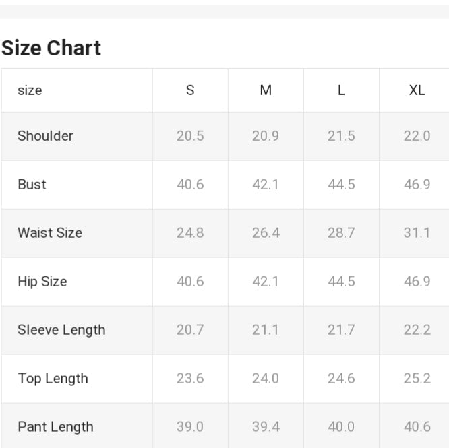Click the Size Chart heading
The height and width of the screenshot is (448, 449).
point(51,48)
